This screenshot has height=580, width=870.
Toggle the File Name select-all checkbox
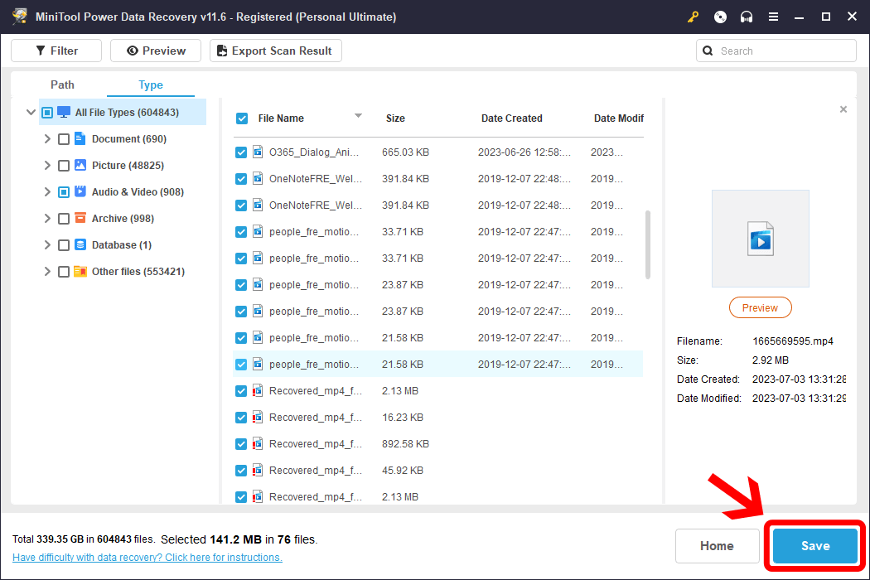click(242, 118)
